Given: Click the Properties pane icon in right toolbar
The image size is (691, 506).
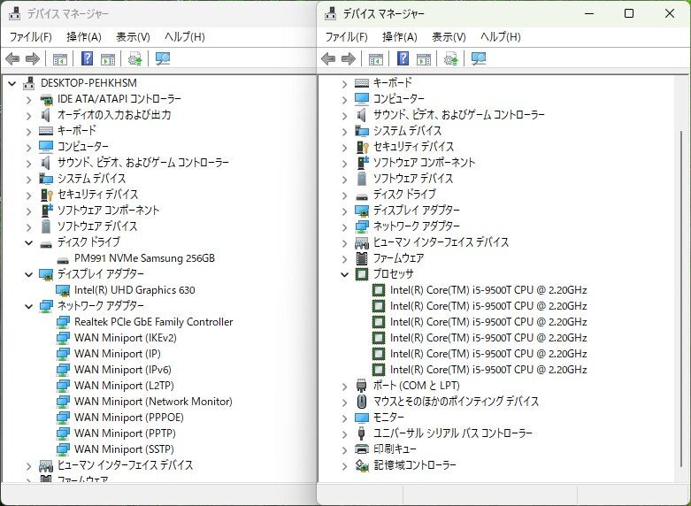Looking at the screenshot, I should 424,59.
